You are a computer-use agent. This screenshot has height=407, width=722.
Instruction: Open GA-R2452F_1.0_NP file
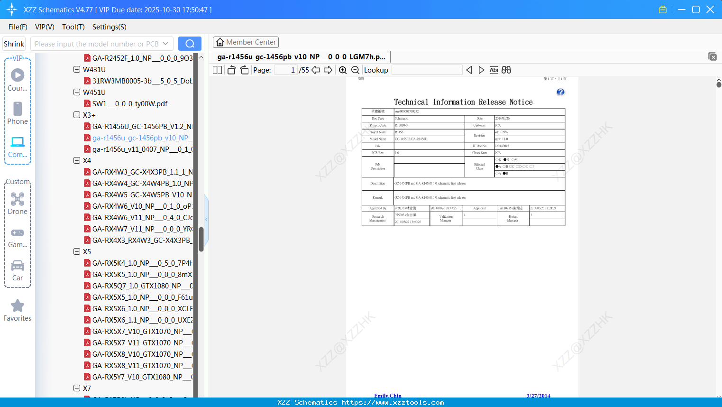(142, 58)
